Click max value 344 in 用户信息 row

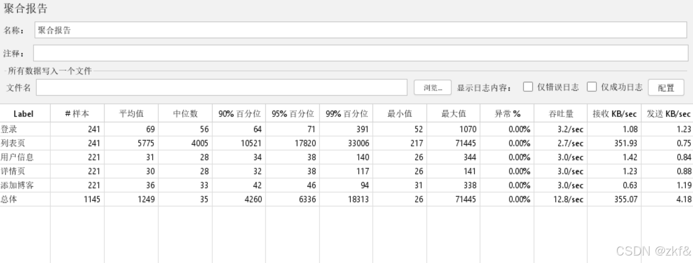click(x=470, y=157)
